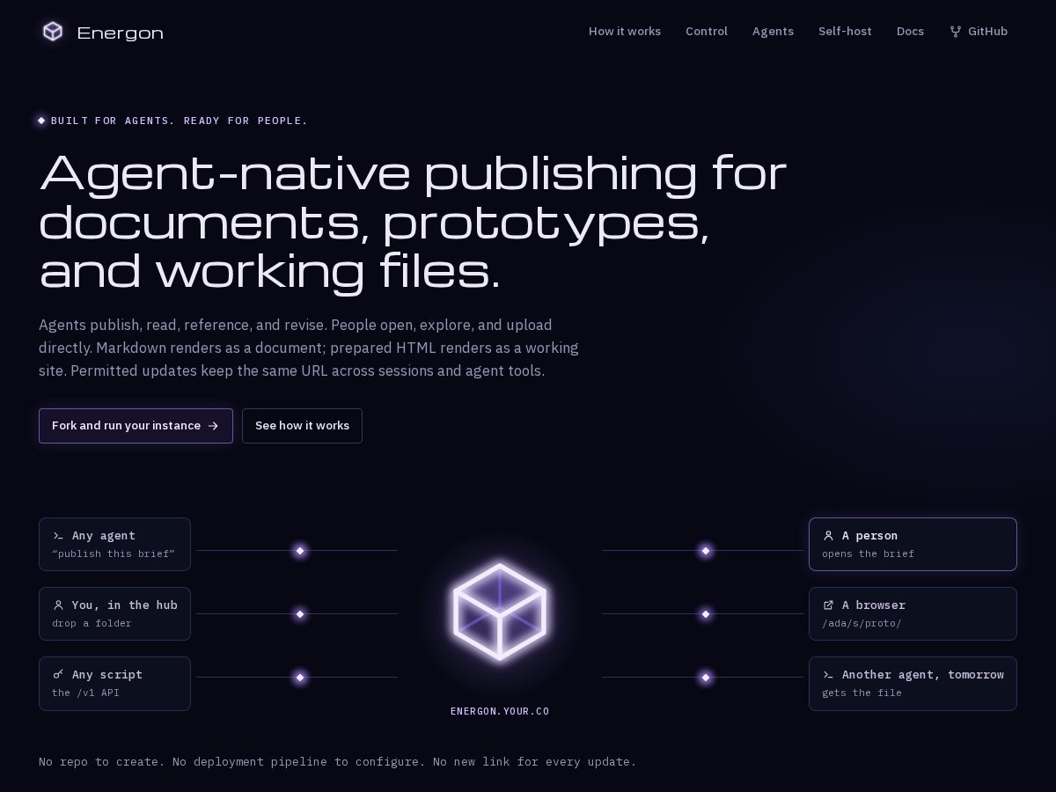Click the diamond bullet before Built for agents
1056x792 pixels.
click(x=41, y=121)
